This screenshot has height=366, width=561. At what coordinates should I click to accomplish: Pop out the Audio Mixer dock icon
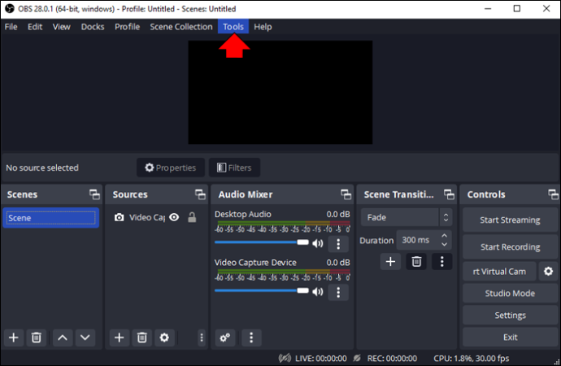346,194
